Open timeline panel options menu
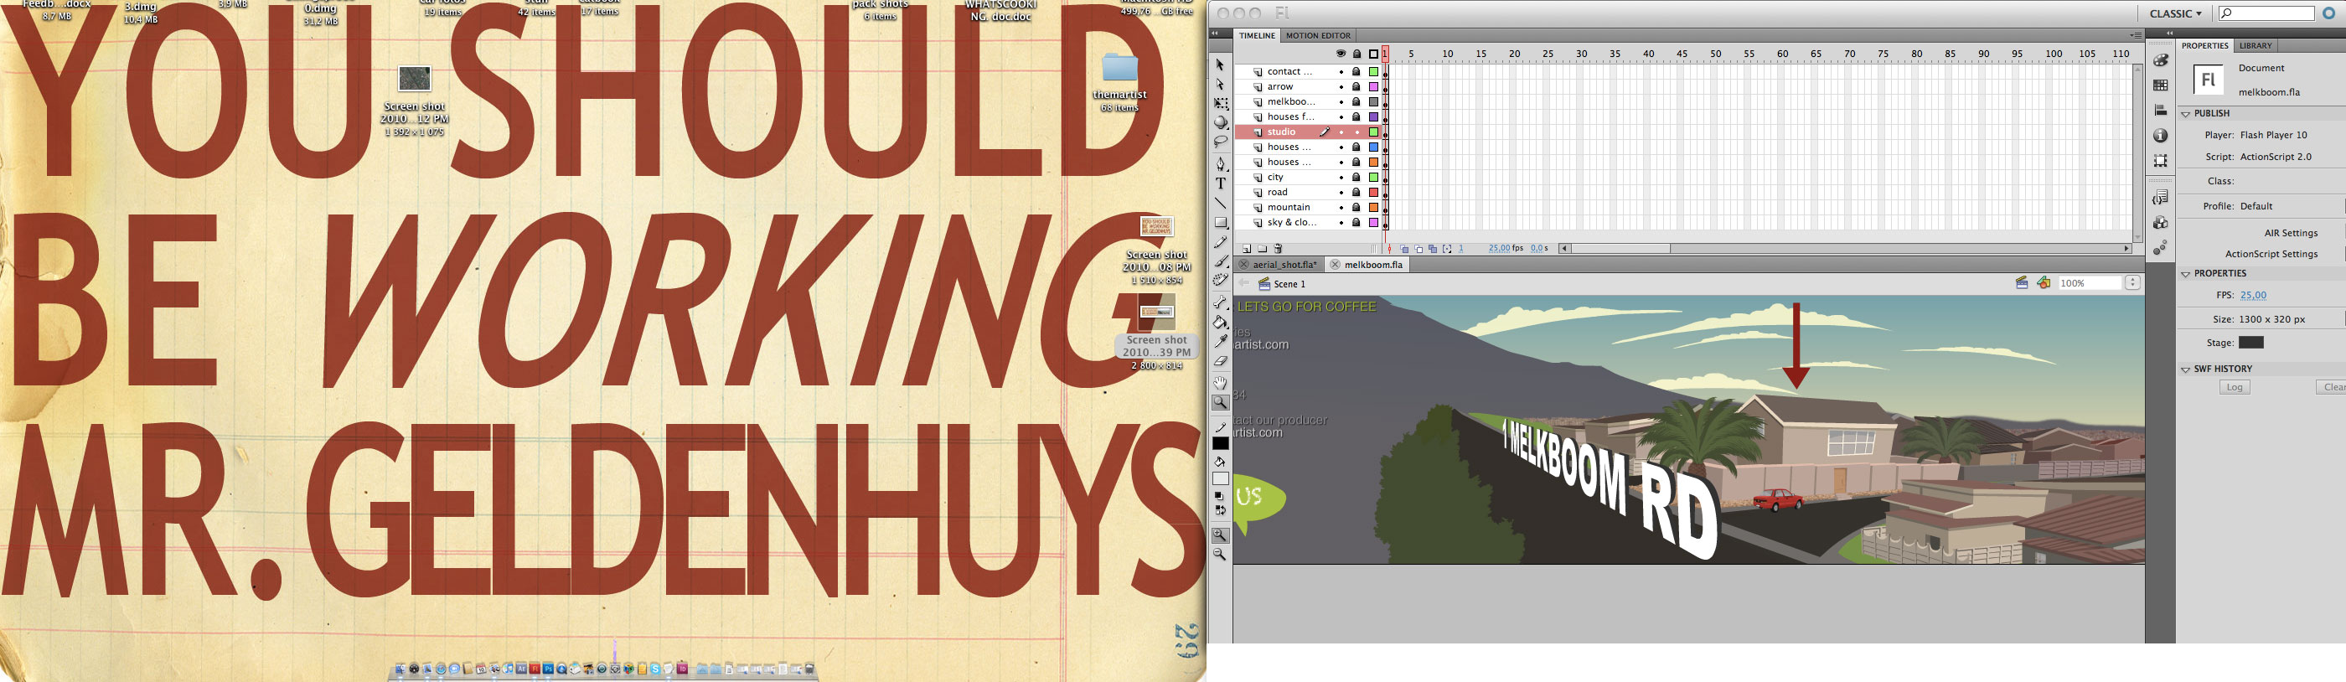 (2136, 35)
